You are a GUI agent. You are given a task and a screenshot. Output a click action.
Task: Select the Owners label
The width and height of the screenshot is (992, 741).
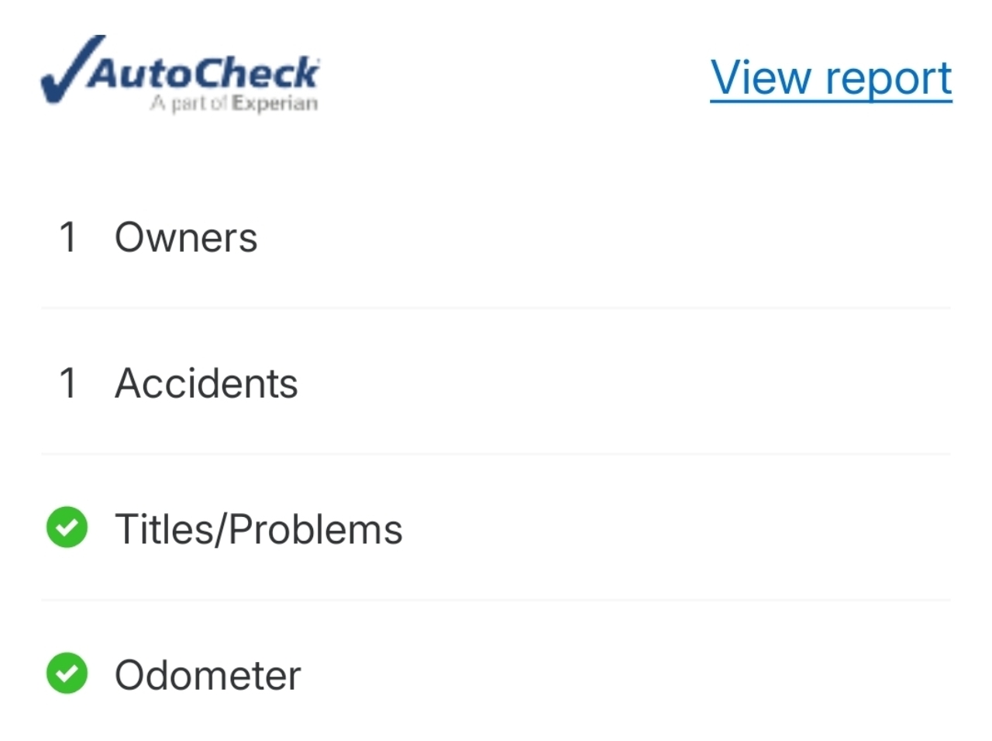pyautogui.click(x=186, y=237)
